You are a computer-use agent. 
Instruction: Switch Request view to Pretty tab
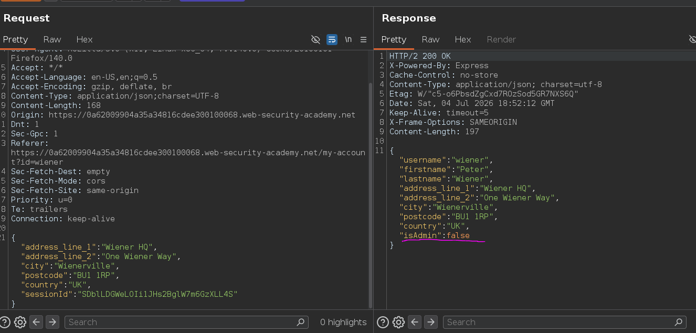click(15, 39)
